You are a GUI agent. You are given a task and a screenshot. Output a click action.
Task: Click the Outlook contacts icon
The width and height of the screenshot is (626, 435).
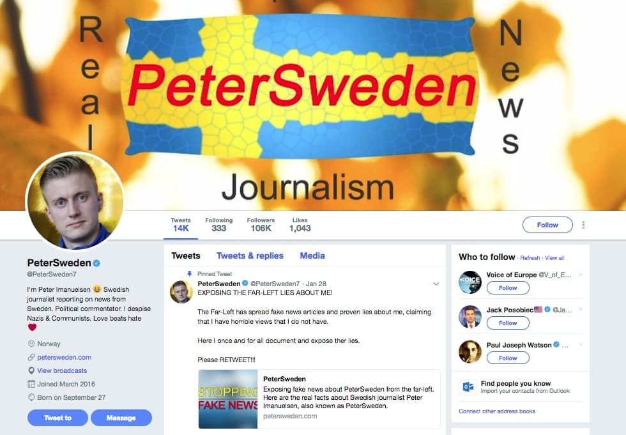pos(468,386)
